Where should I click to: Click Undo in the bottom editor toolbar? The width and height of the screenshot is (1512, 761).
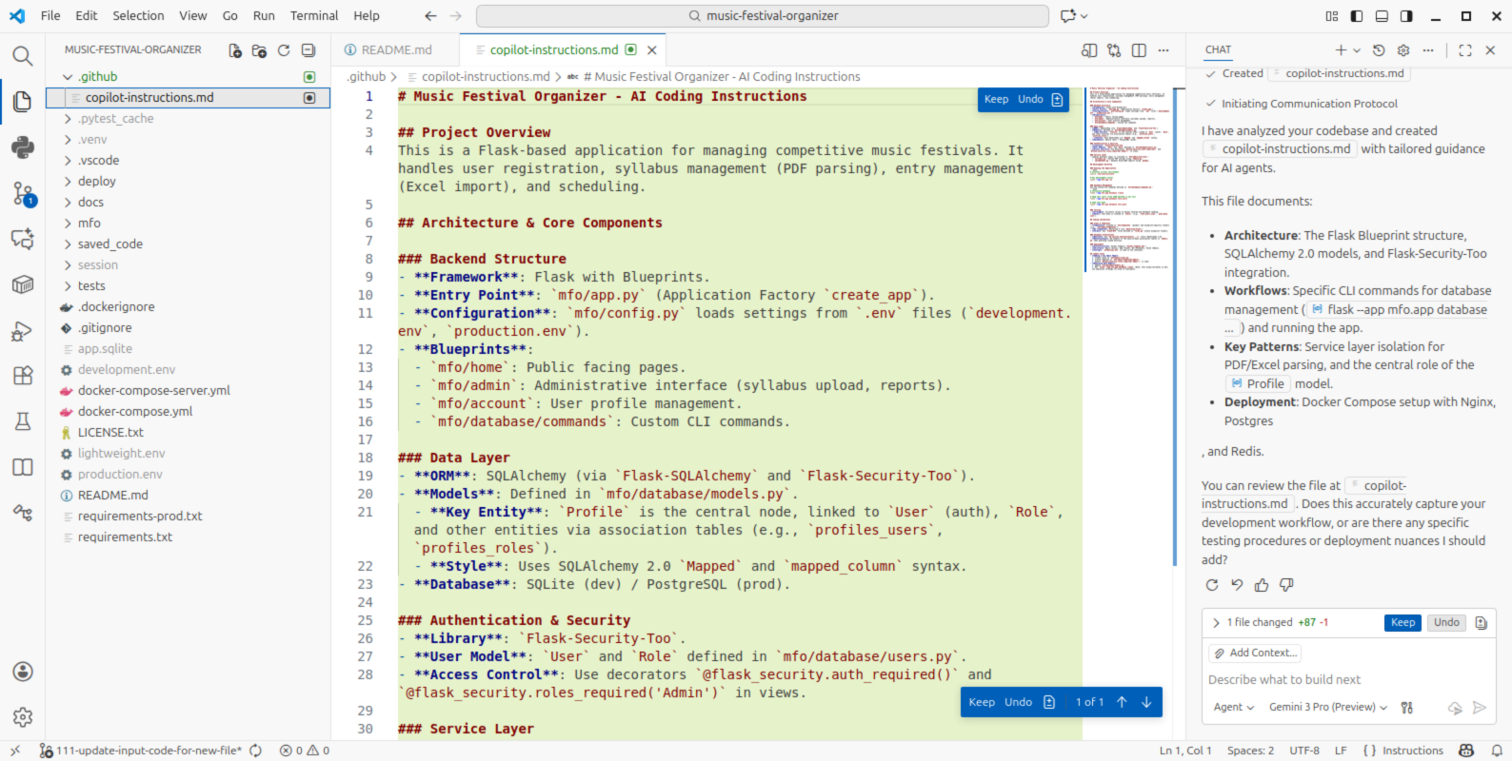click(1018, 702)
